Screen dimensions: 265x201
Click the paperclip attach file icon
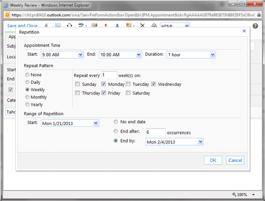point(46,25)
